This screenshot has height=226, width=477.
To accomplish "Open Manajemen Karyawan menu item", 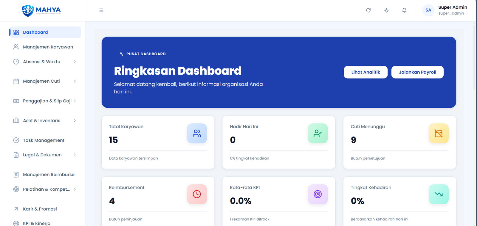I will [45, 47].
